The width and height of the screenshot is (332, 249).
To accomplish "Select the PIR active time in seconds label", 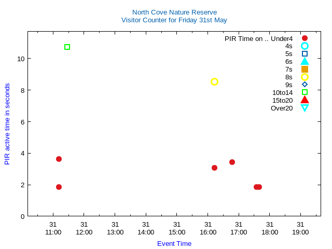I will pos(7,124).
